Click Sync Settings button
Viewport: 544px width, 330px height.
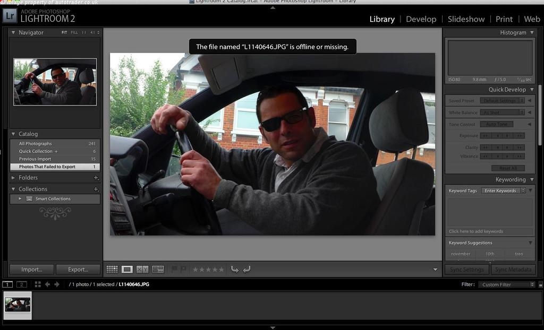tap(466, 270)
